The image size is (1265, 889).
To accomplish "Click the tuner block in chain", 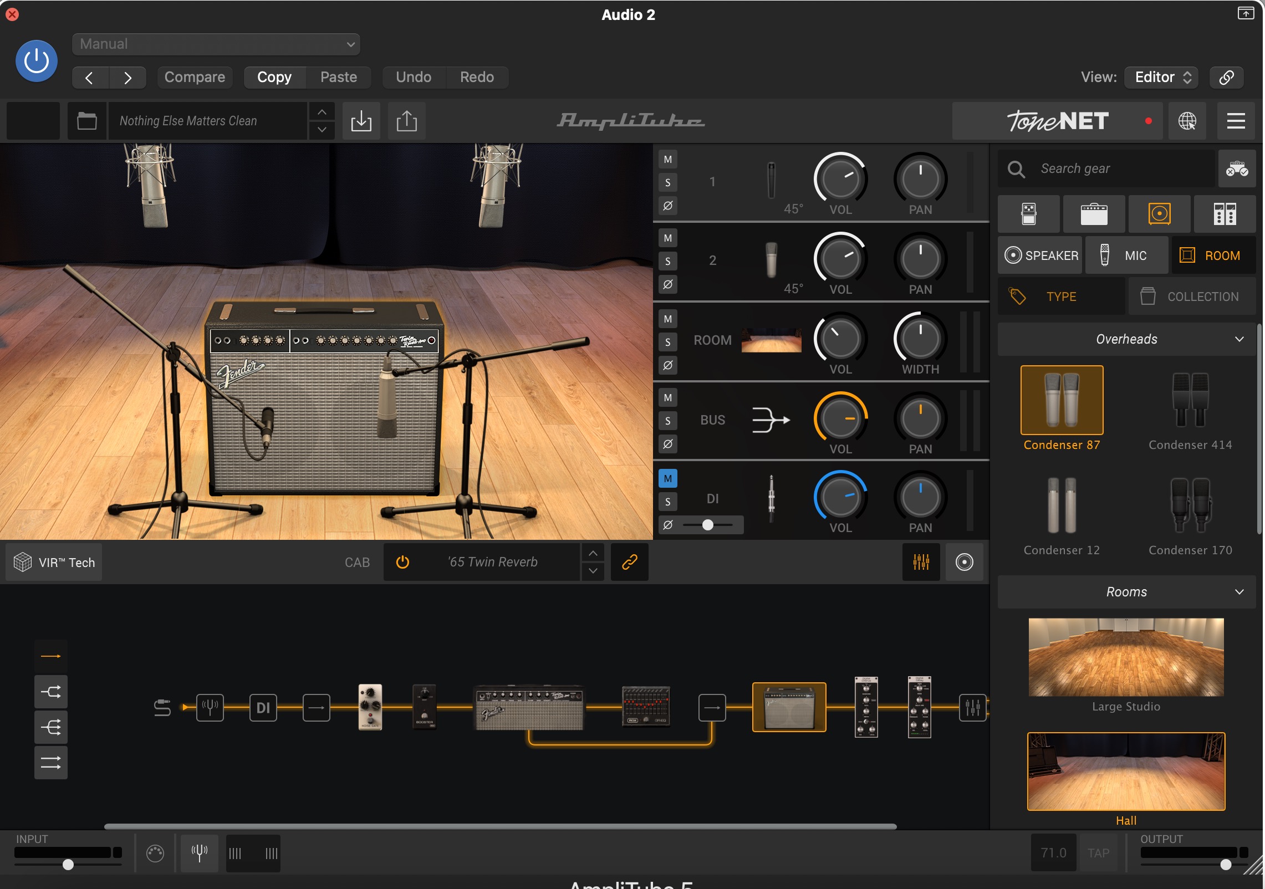I will (210, 708).
